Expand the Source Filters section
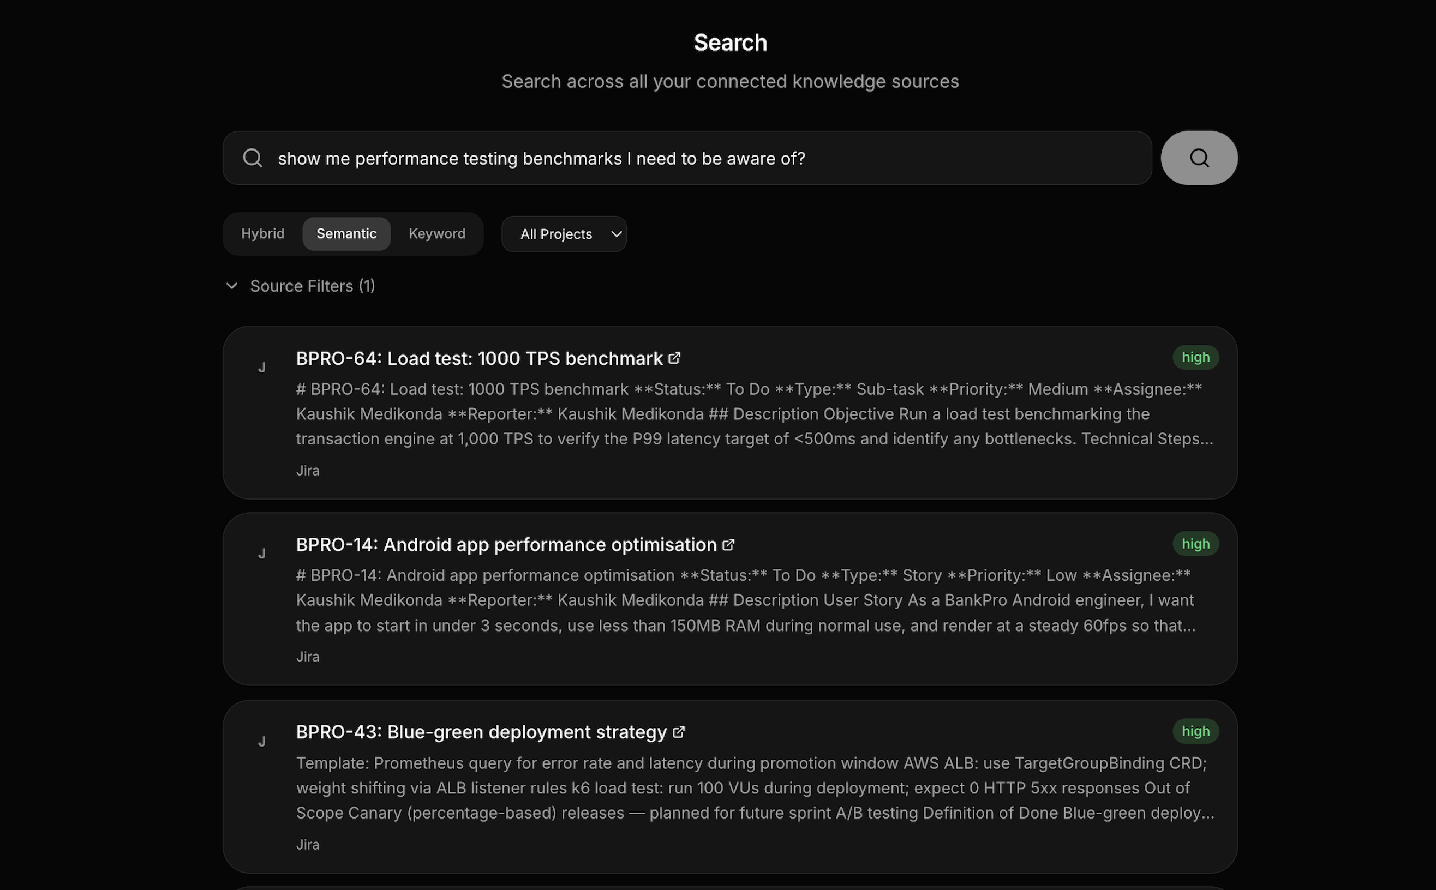 click(x=312, y=286)
